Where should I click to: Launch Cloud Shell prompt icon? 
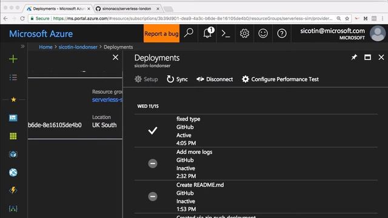click(226, 33)
